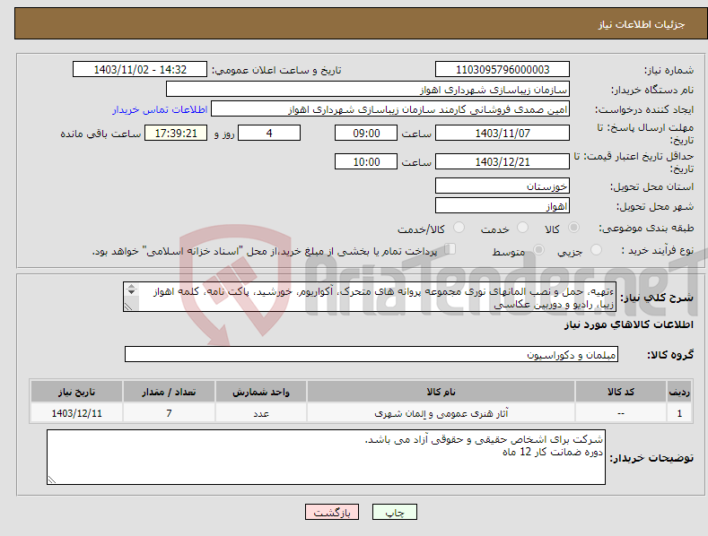Select the جزیی purchase type radio
This screenshot has width=708, height=536.
596,249
